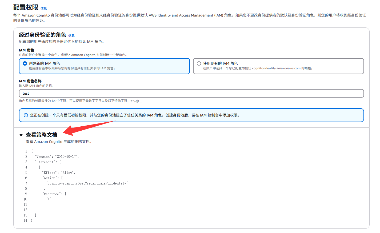Select the 使用现有的 IAM 角色 radio button
Screen dimensions: 380x233
click(199, 63)
